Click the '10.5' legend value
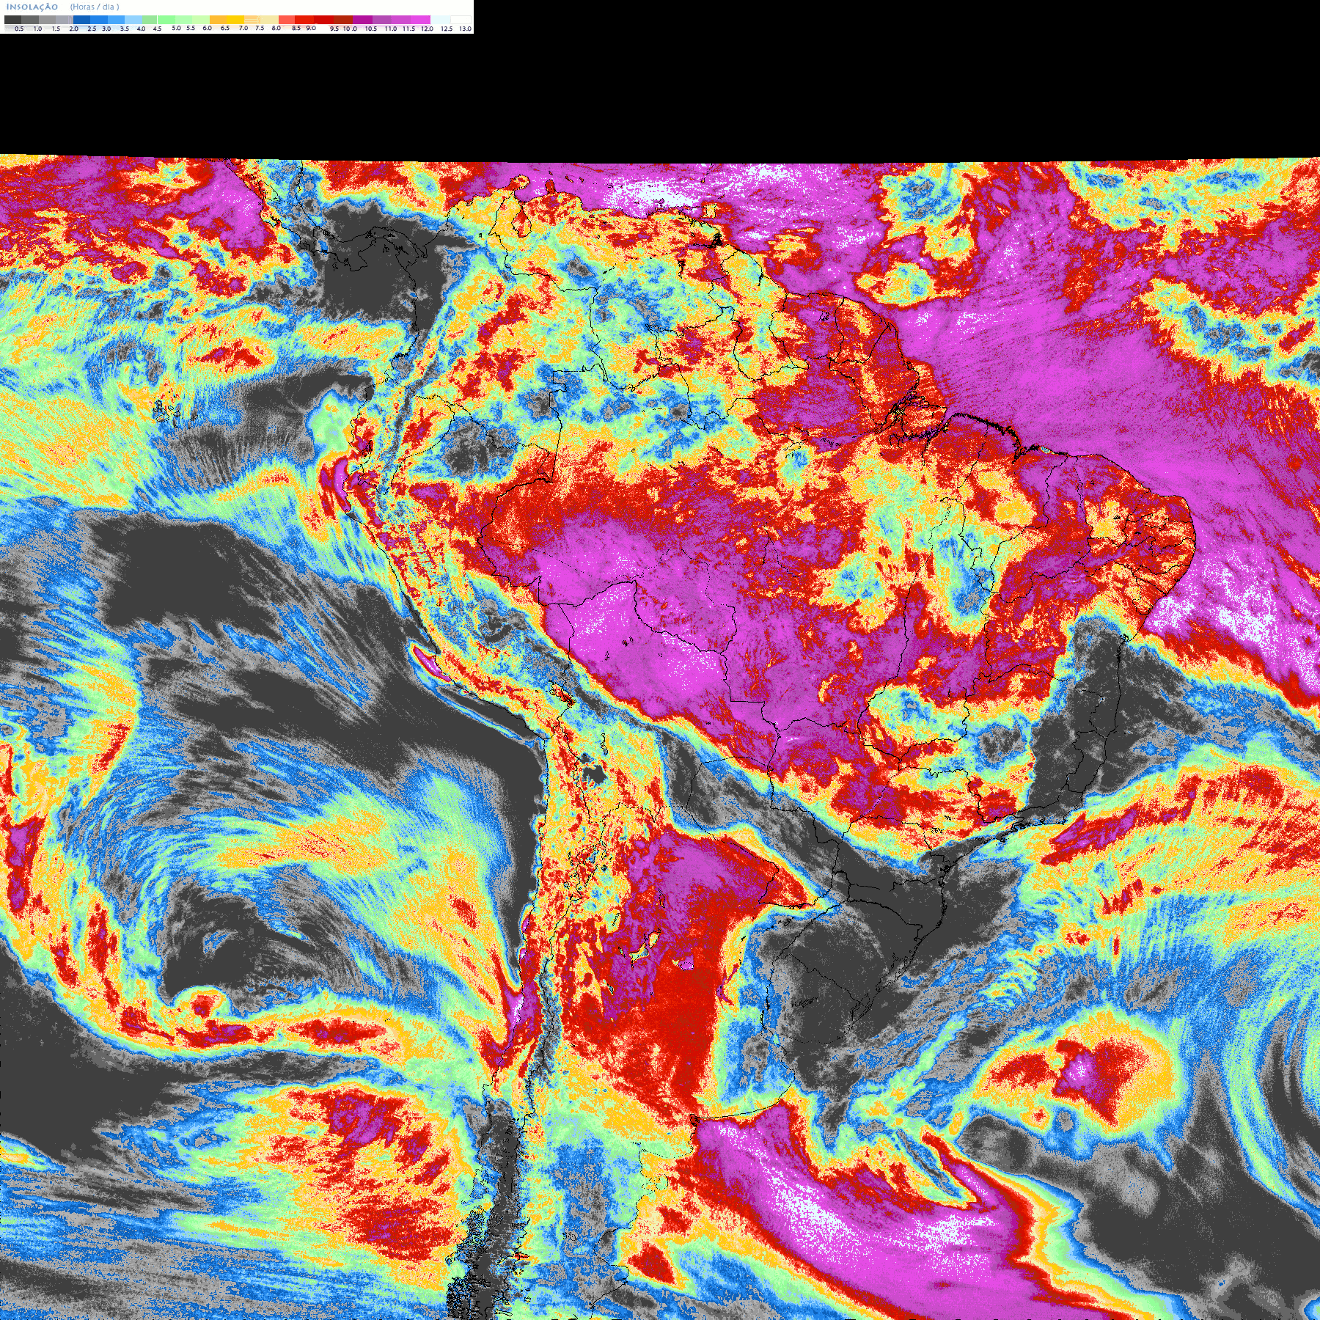Viewport: 1320px width, 1320px height. tap(371, 29)
